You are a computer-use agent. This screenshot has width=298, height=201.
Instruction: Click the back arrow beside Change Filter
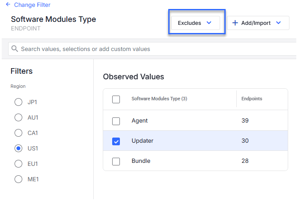click(x=8, y=4)
